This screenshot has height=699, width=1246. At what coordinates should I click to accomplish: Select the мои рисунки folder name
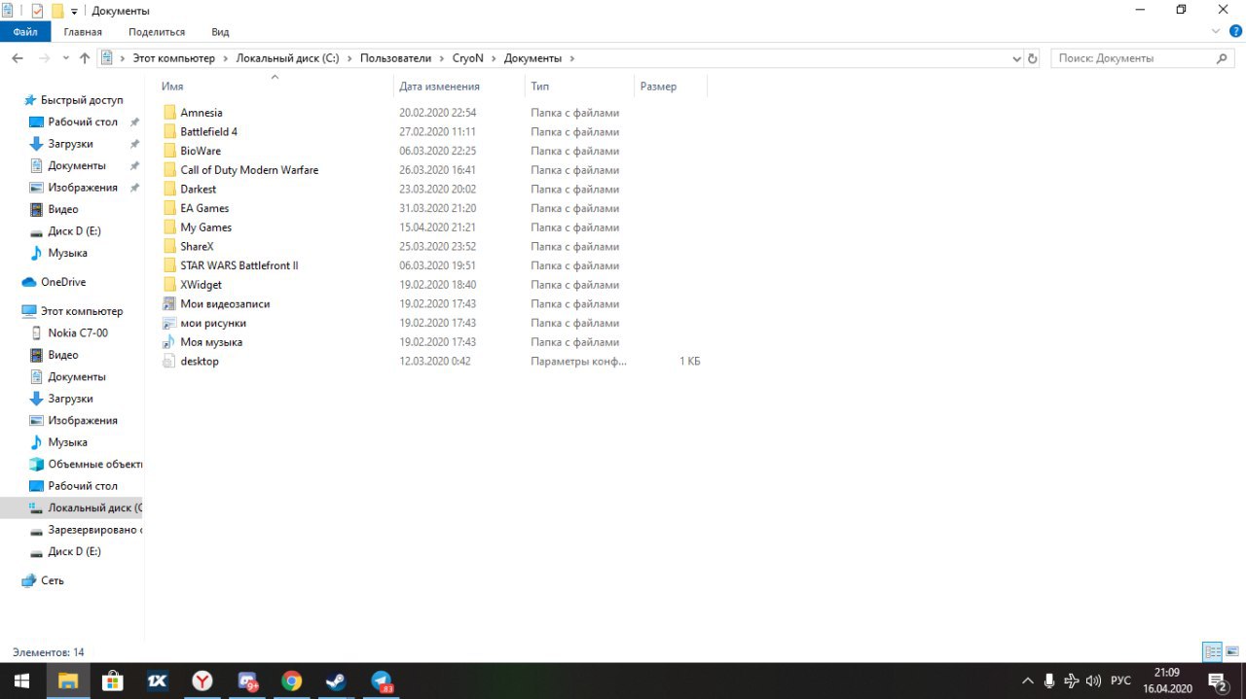pyautogui.click(x=213, y=323)
